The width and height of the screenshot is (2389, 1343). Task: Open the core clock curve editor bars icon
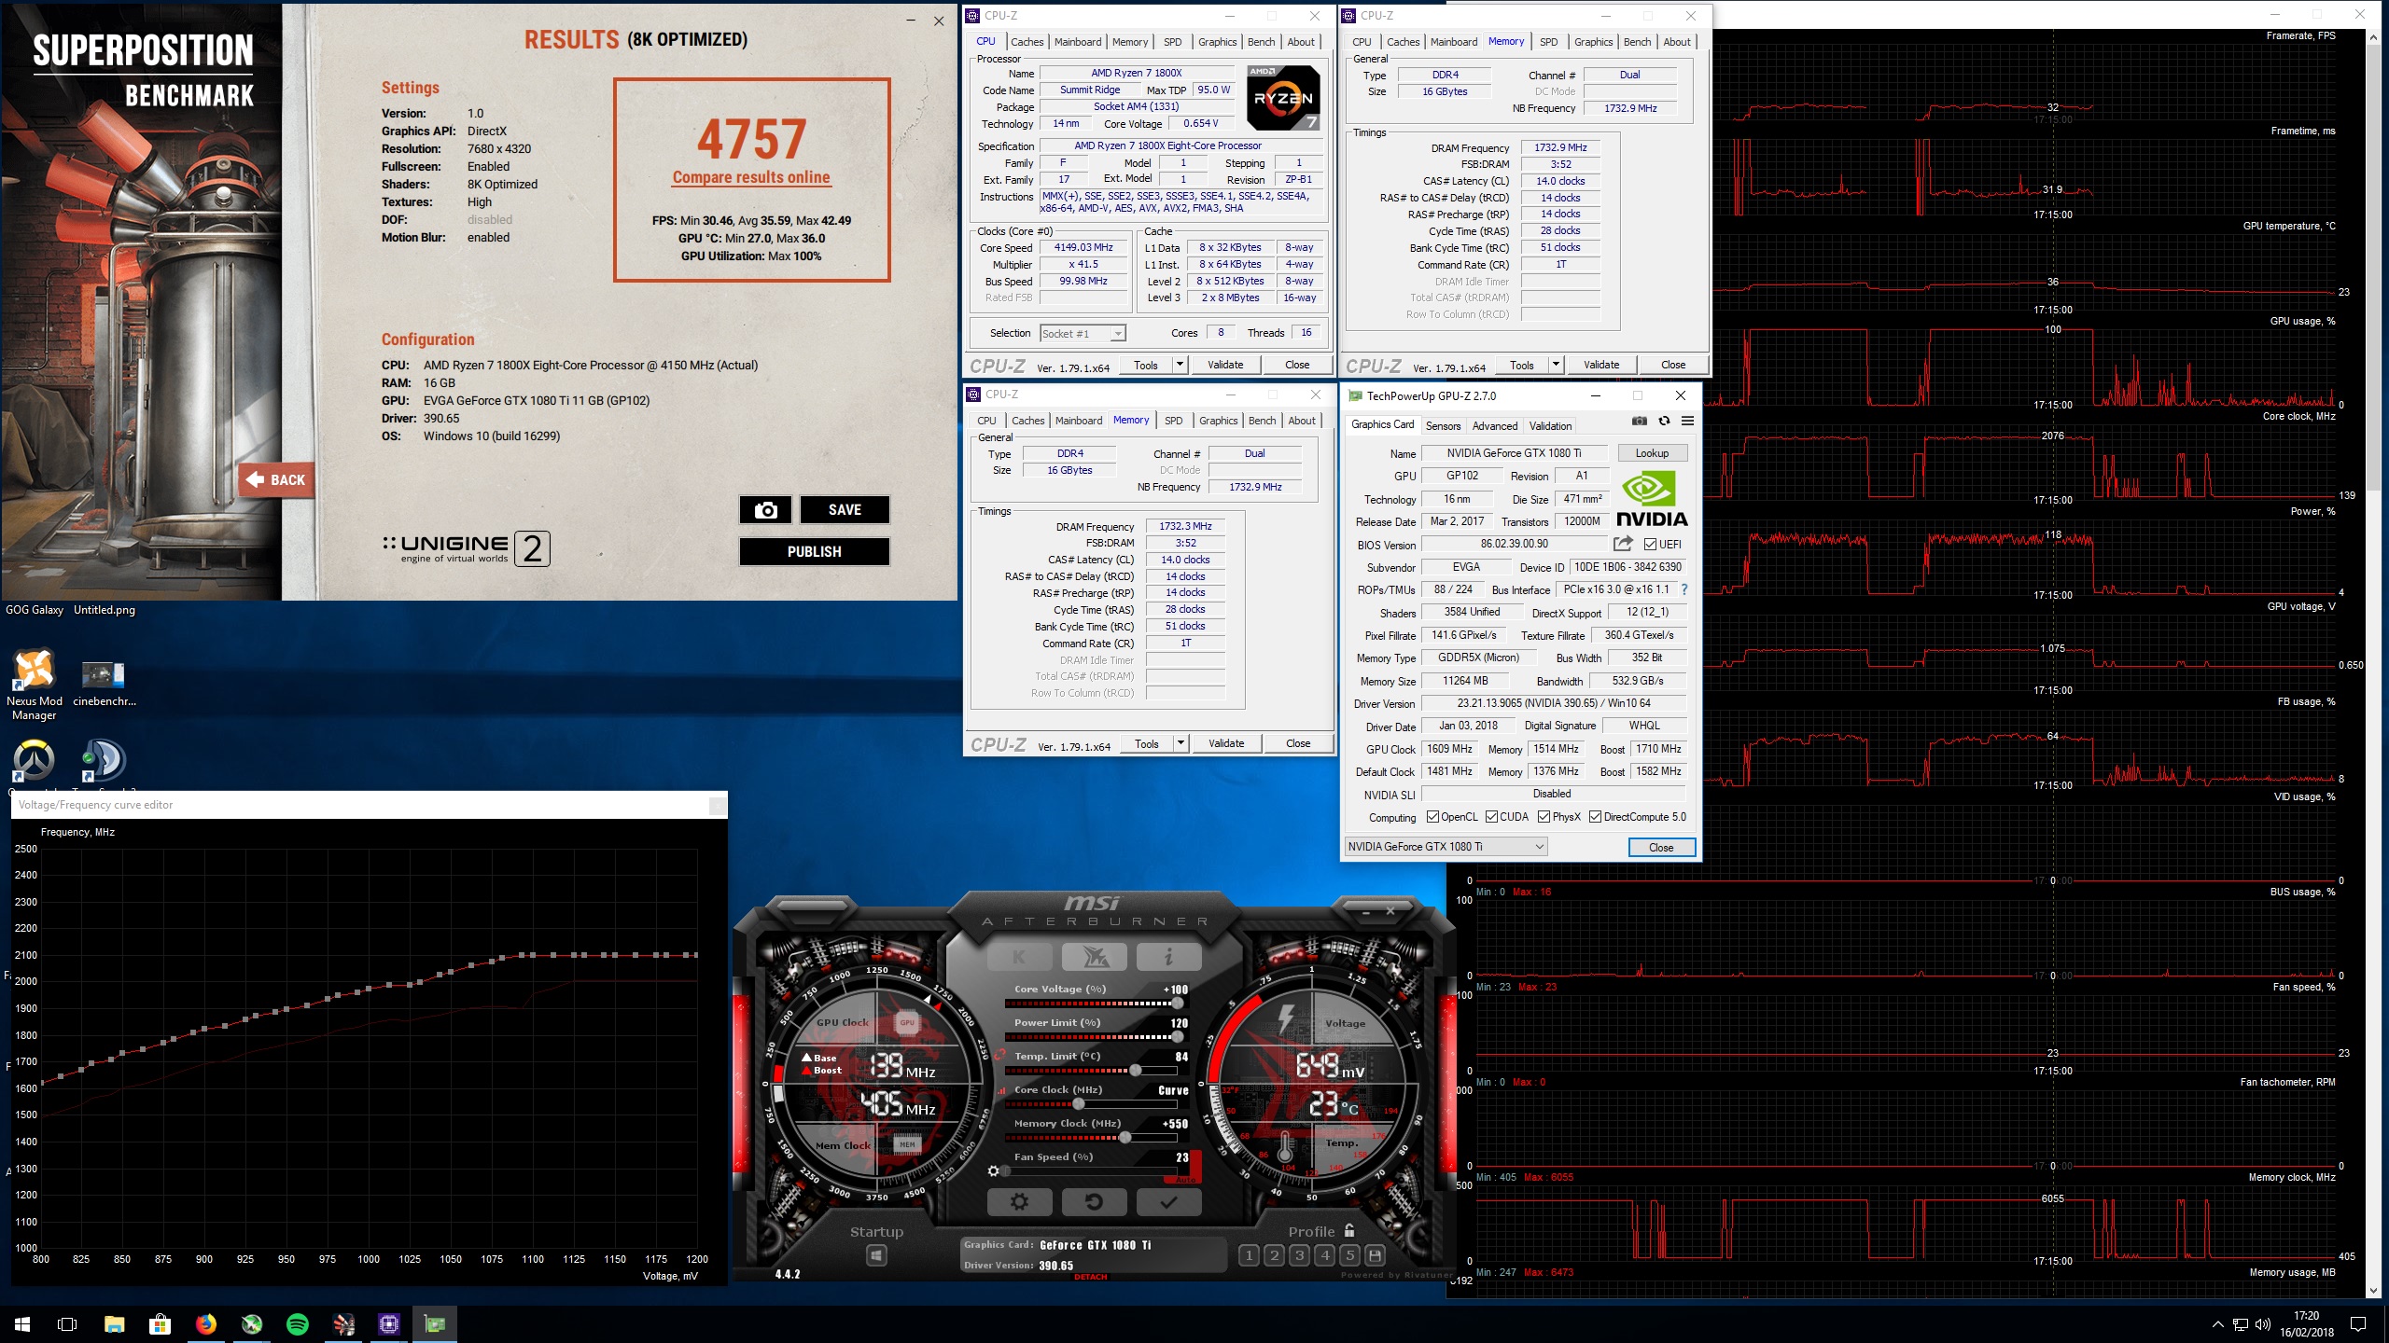[1003, 1089]
